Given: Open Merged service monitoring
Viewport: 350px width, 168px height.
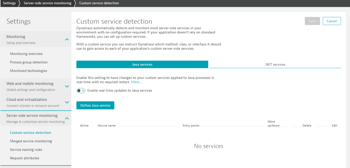Looking at the screenshot, I should click(31, 141).
